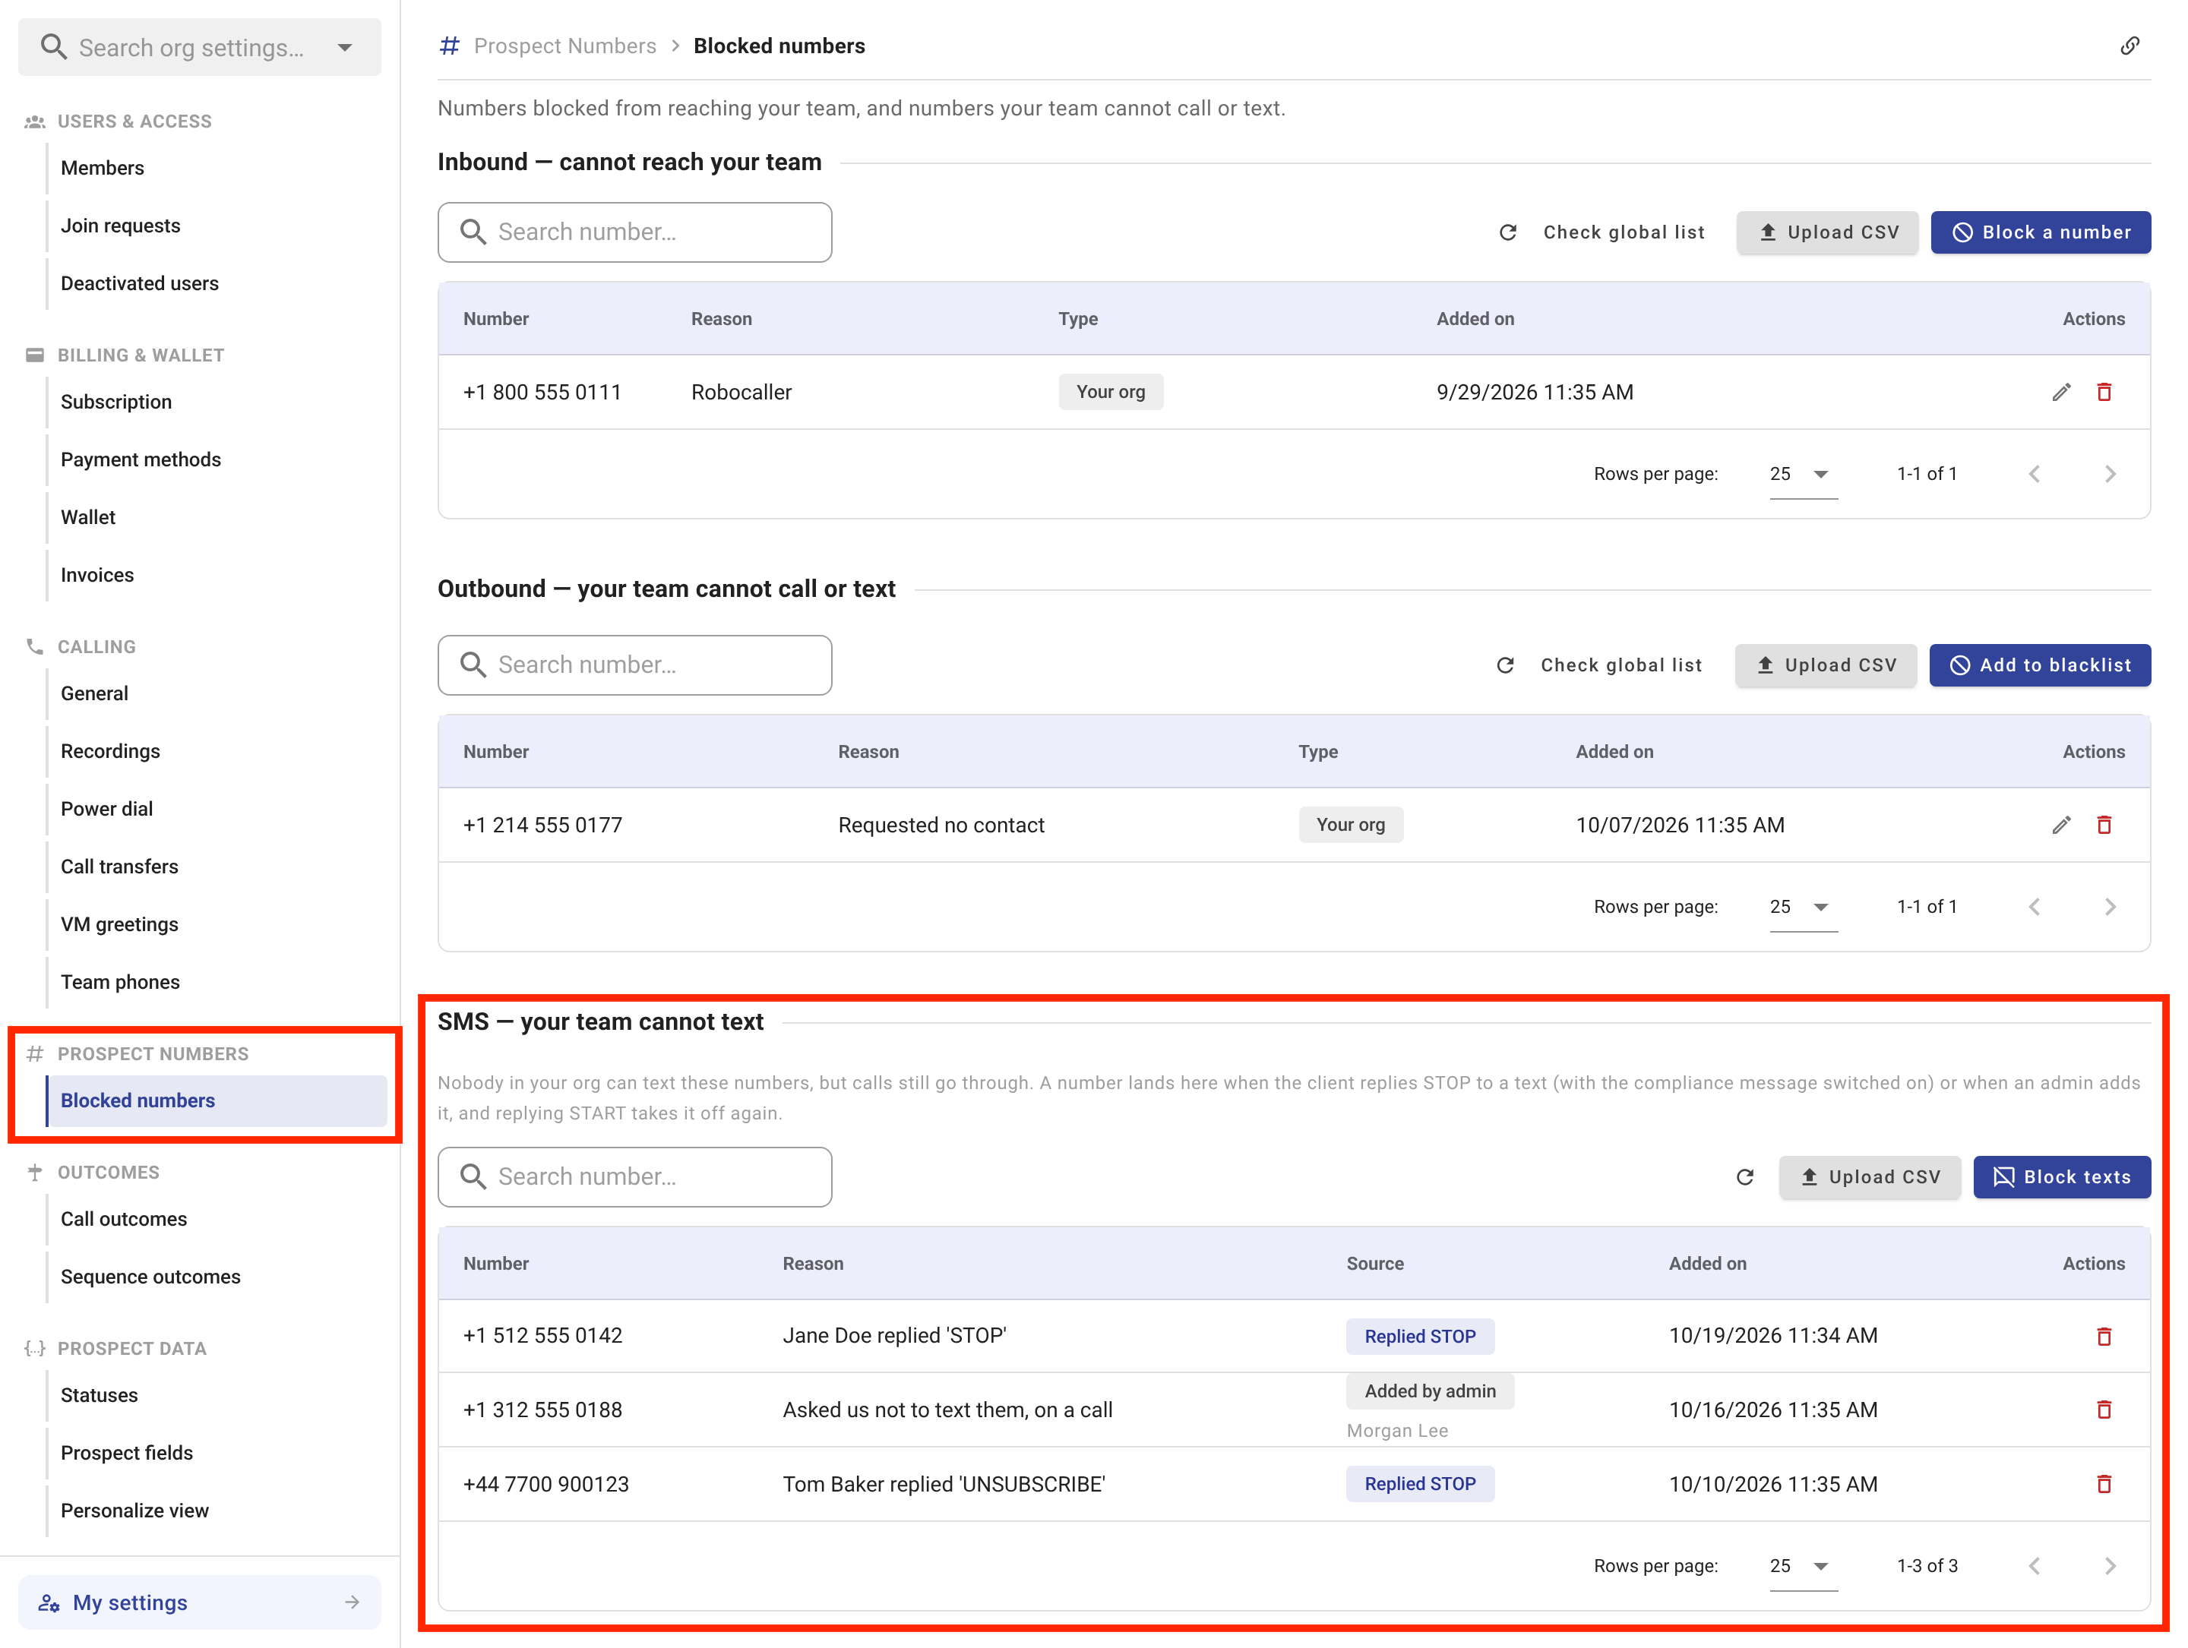Edit the +1 214 555 0177 blacklist entry

pos(2061,825)
